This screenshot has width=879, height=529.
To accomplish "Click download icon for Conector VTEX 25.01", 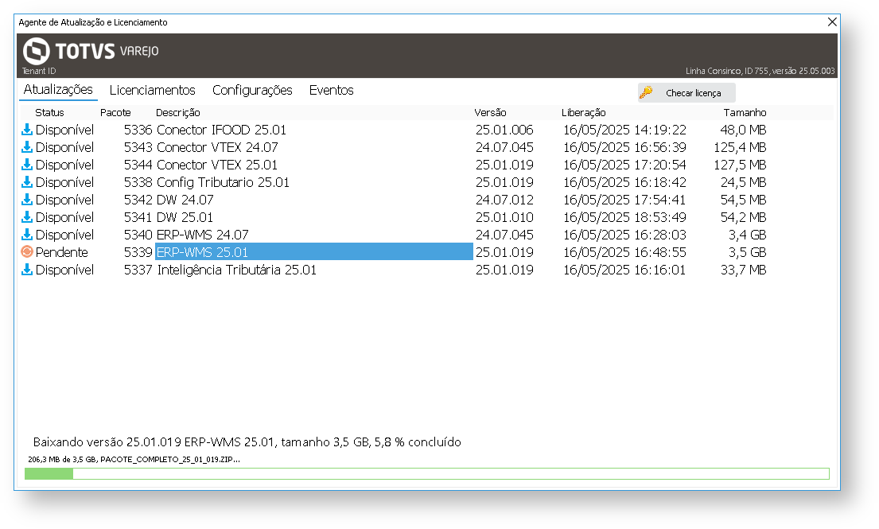I will coord(26,164).
